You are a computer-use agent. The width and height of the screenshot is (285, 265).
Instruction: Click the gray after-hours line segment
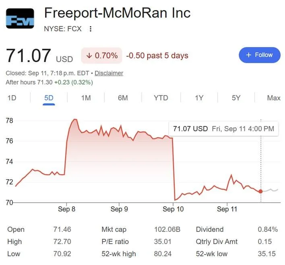coord(270,190)
